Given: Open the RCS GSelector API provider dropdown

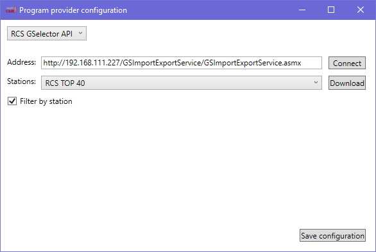Looking at the screenshot, I should 47,33.
